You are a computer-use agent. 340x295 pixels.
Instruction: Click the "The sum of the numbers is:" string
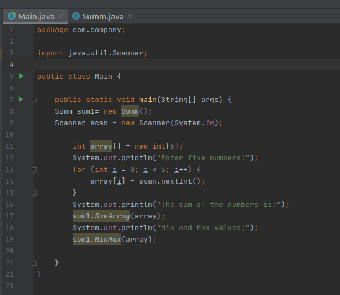pos(219,205)
